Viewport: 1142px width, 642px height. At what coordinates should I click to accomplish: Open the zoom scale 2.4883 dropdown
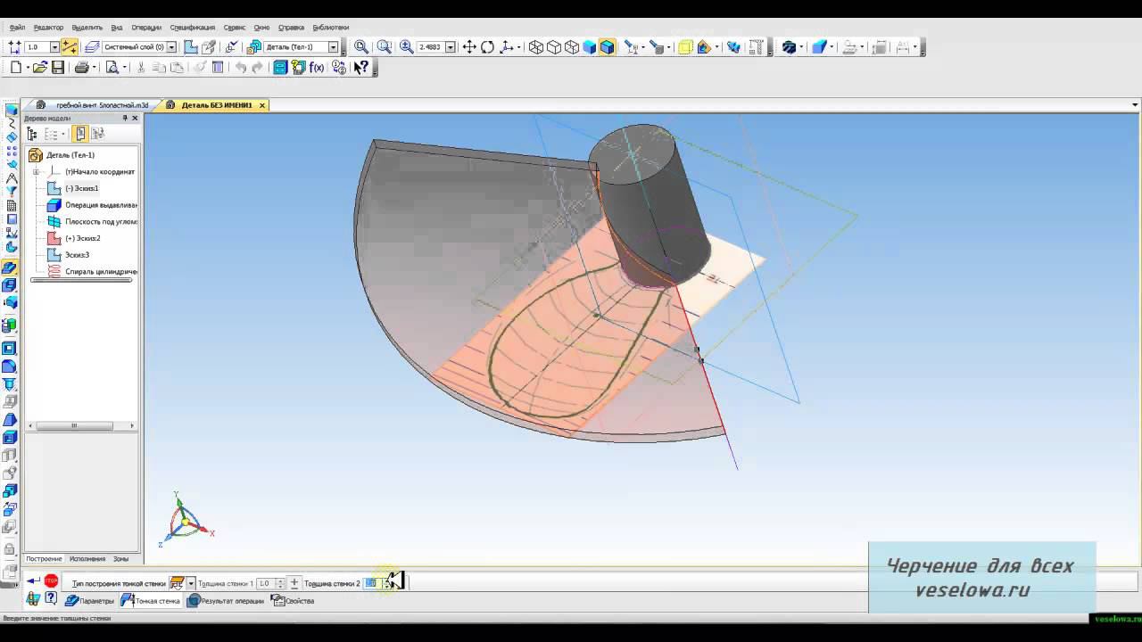pos(450,47)
